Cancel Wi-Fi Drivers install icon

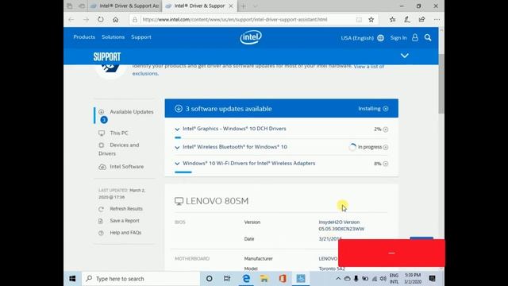pos(386,164)
